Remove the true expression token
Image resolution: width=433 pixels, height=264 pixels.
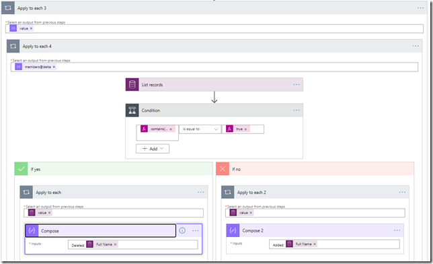[x=245, y=129]
